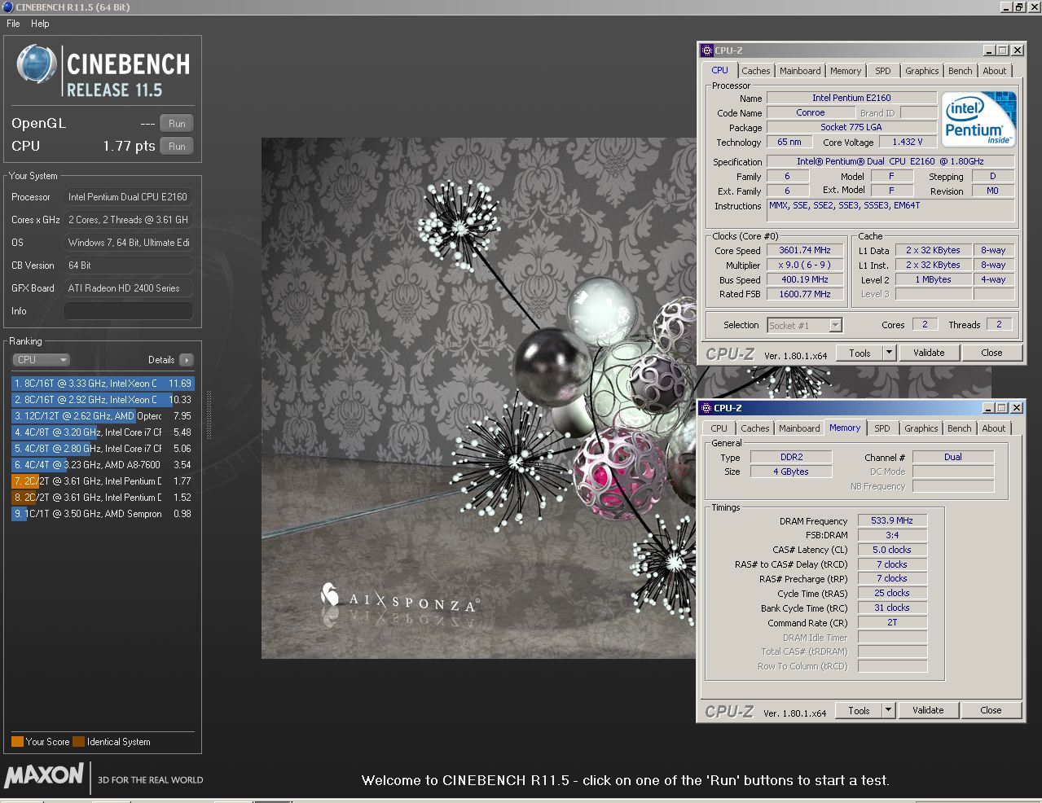Viewport: 1042px width, 803px height.
Task: Click the DRAM Frequency 533.9 MHz value
Action: coord(892,521)
